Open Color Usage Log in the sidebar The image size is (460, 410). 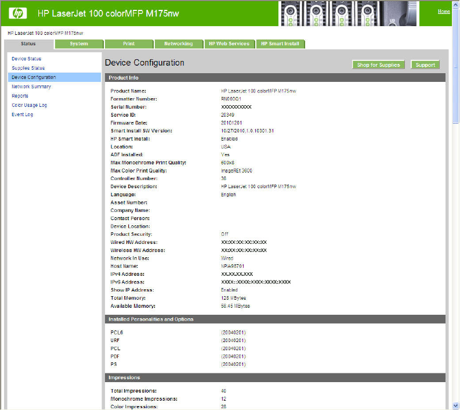[x=29, y=105]
